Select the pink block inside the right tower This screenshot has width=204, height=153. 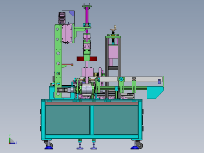tap(113, 52)
